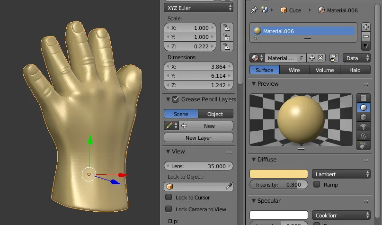Switch to the Volume material type tab

coord(325,70)
